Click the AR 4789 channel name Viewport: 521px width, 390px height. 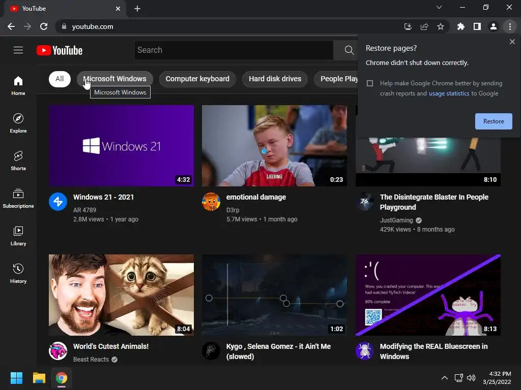85,210
